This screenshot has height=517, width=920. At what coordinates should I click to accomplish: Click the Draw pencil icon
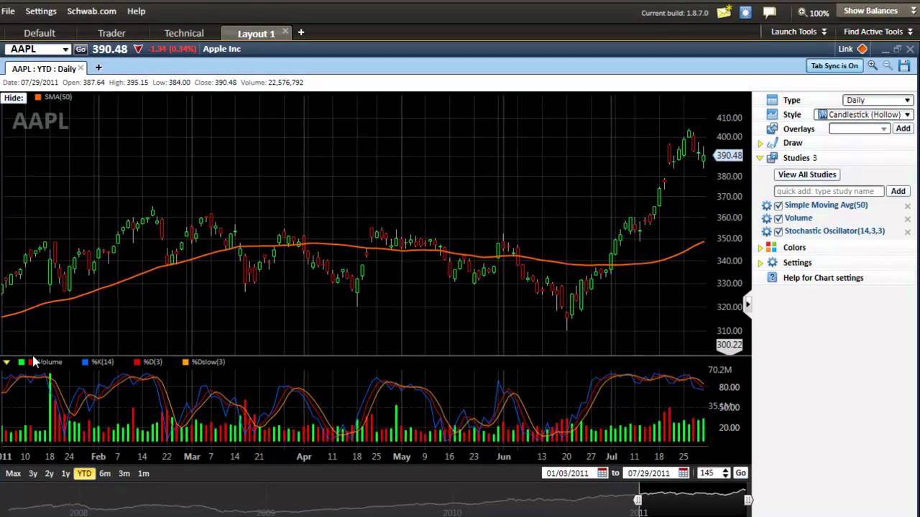772,143
